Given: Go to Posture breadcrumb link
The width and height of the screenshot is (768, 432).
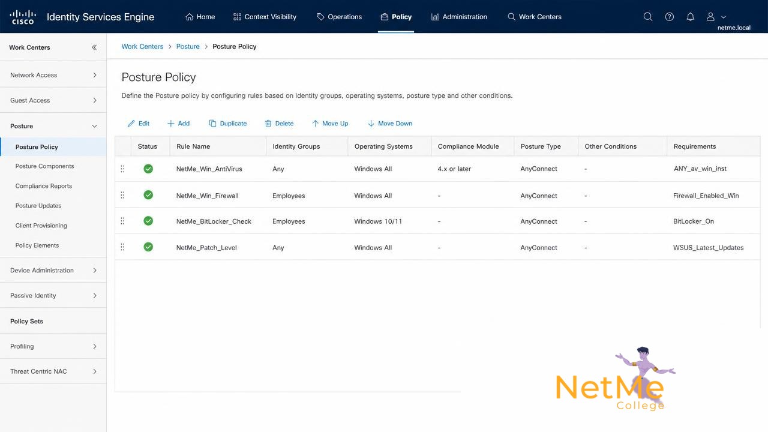Looking at the screenshot, I should coord(188,46).
